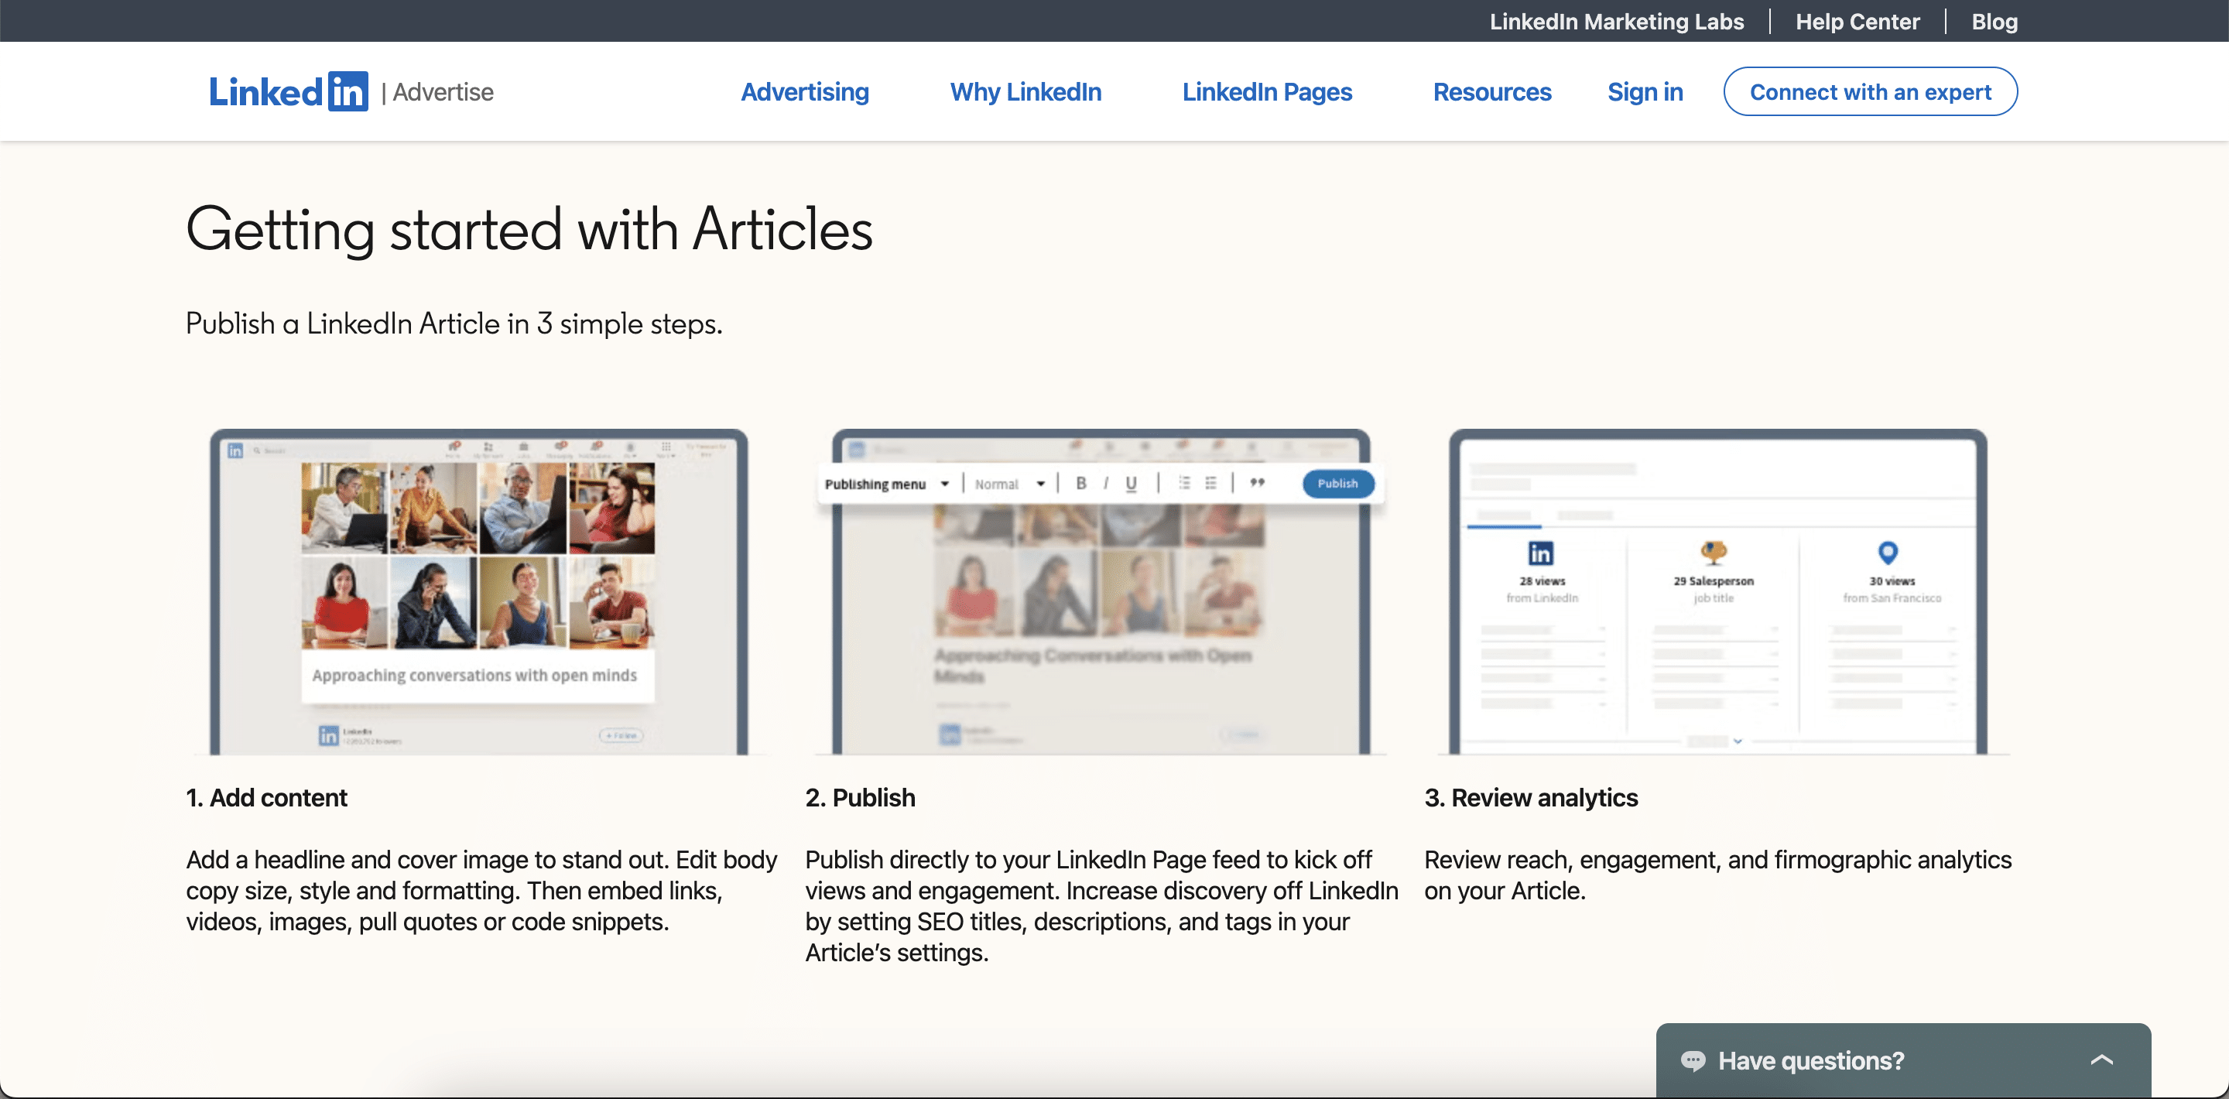
Task: Open the Normal text style dropdown
Action: [1010, 484]
